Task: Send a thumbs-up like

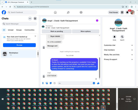Action: (x=98, y=83)
